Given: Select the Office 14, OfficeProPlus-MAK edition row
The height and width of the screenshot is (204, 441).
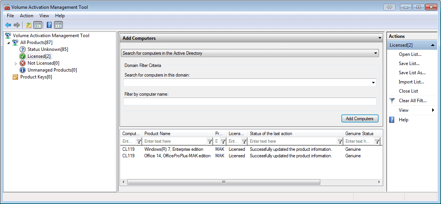Looking at the screenshot, I should [x=250, y=156].
